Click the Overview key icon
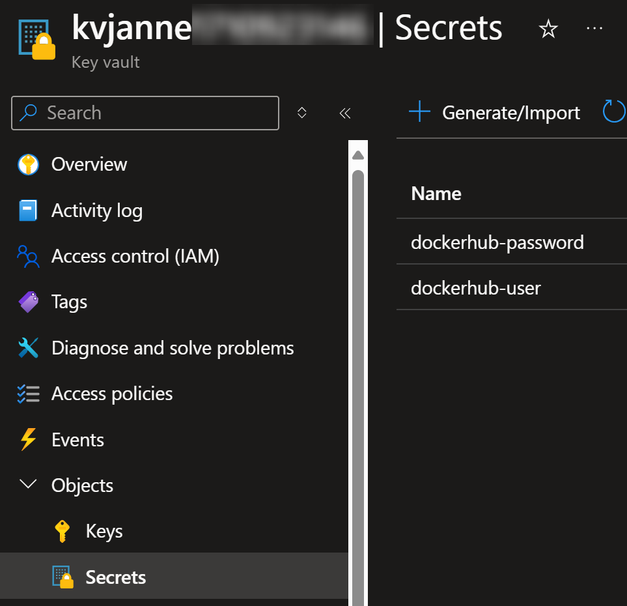Viewport: 627px width, 606px height. click(x=29, y=164)
